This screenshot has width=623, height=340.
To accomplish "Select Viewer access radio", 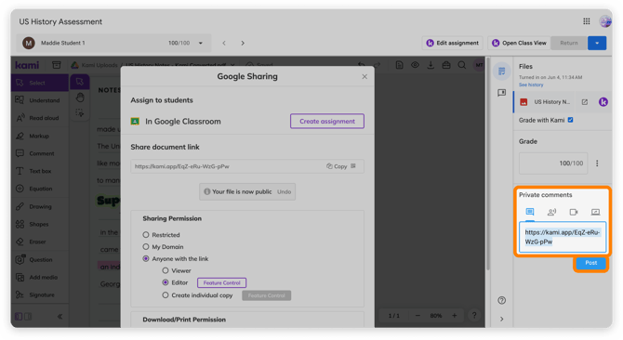I will coord(166,270).
